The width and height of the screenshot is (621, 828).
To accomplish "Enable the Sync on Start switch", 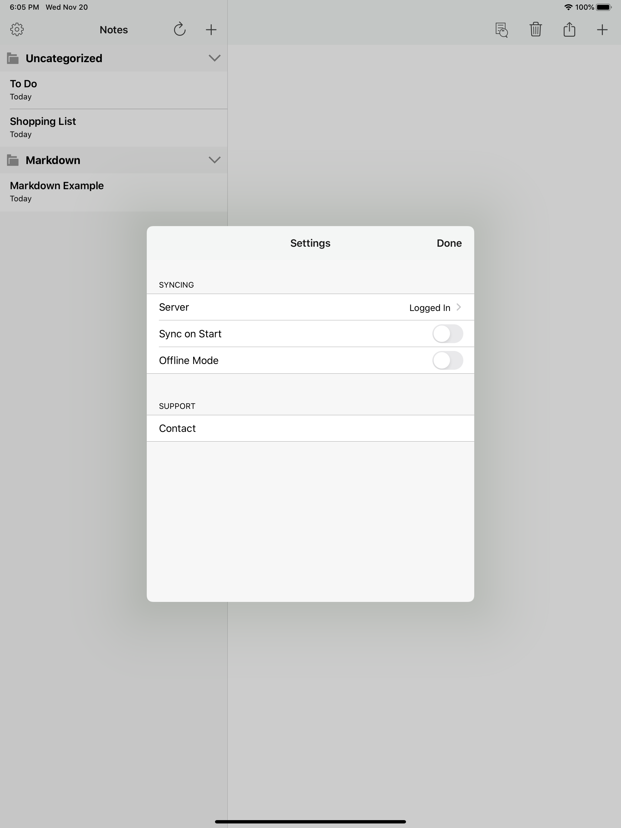I will (x=447, y=333).
